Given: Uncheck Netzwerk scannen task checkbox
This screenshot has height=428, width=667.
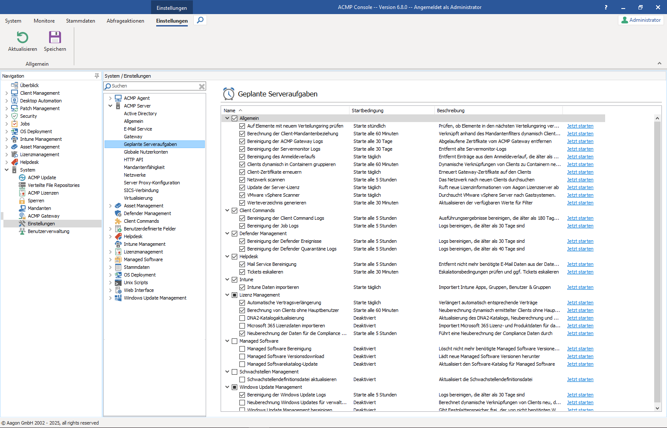Looking at the screenshot, I should pos(242,180).
